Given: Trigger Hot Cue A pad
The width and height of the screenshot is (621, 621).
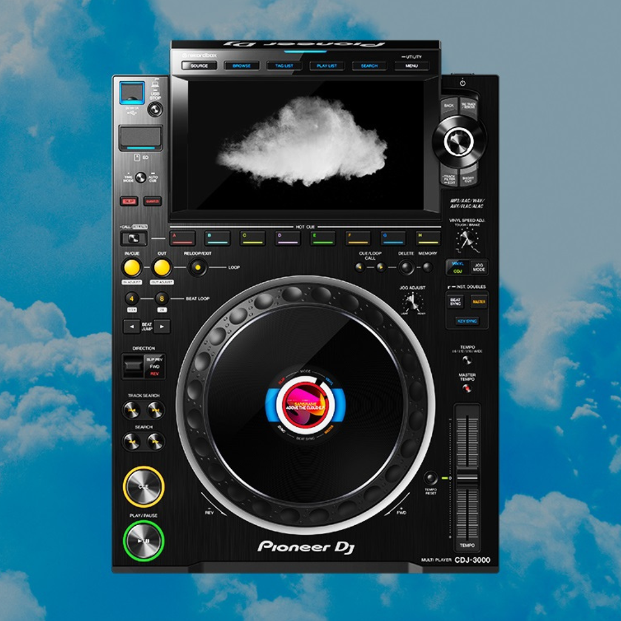Looking at the screenshot, I should [183, 238].
